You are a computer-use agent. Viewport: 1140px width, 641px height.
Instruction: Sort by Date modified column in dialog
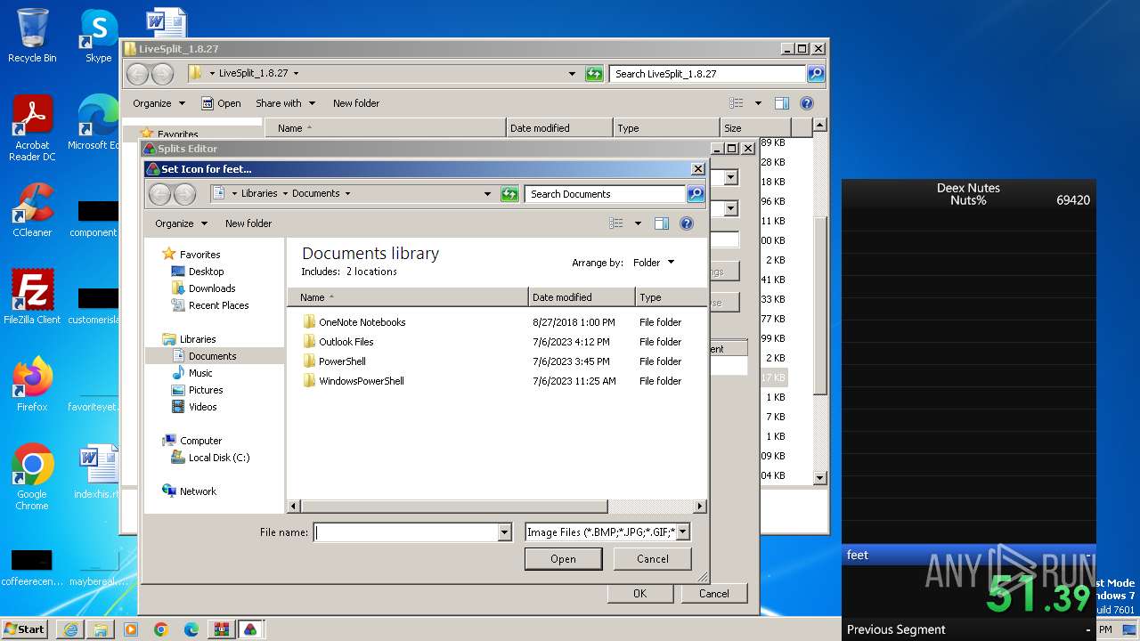click(x=582, y=297)
